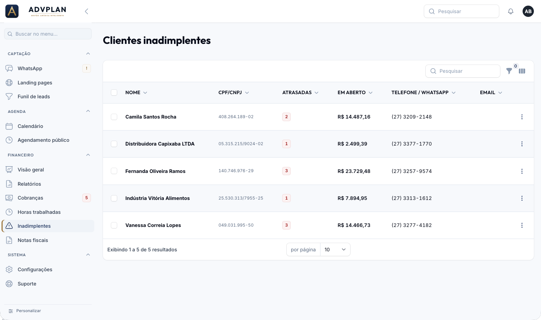
Task: Open the Atrasadas column sort menu
Action: tap(317, 93)
